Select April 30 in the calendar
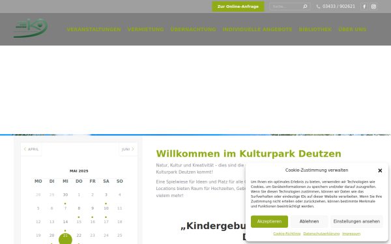 click(x=65, y=195)
